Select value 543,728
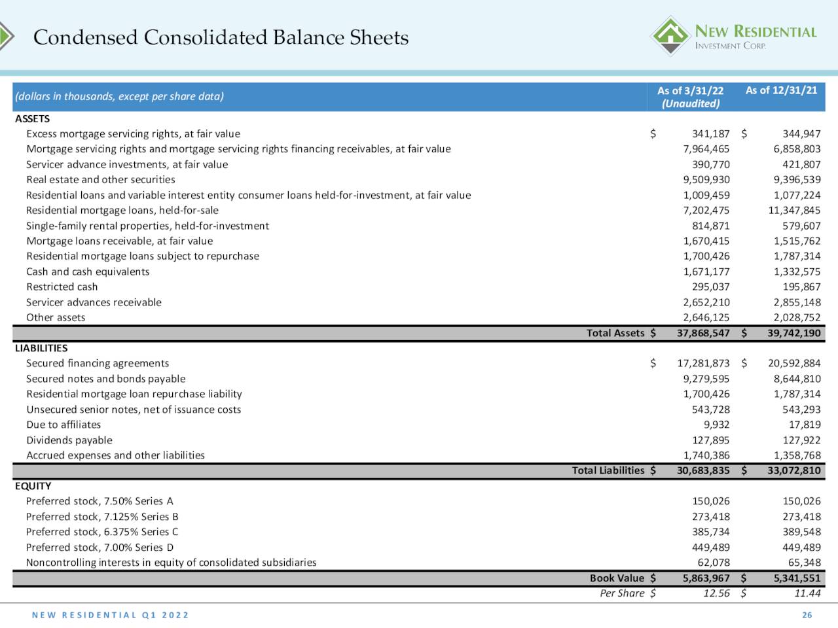 [x=710, y=410]
